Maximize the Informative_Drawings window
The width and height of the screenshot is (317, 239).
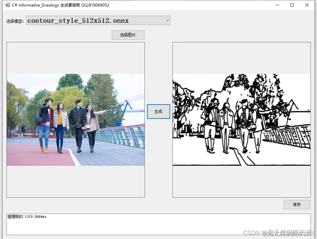[292, 5]
